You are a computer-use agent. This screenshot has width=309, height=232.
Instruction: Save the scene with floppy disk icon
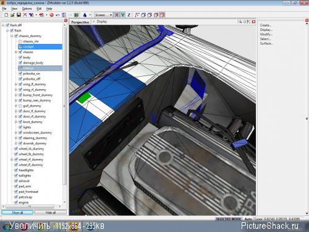19,15
